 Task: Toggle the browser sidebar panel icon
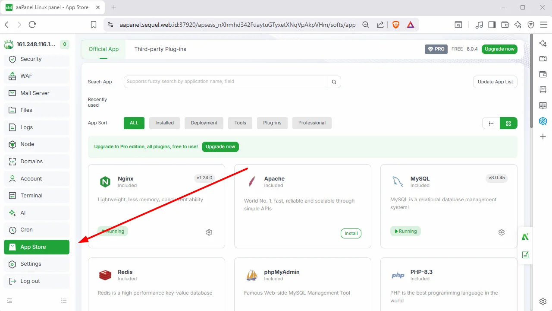pyautogui.click(x=492, y=25)
